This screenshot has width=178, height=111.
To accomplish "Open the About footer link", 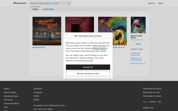I will point(7,89).
